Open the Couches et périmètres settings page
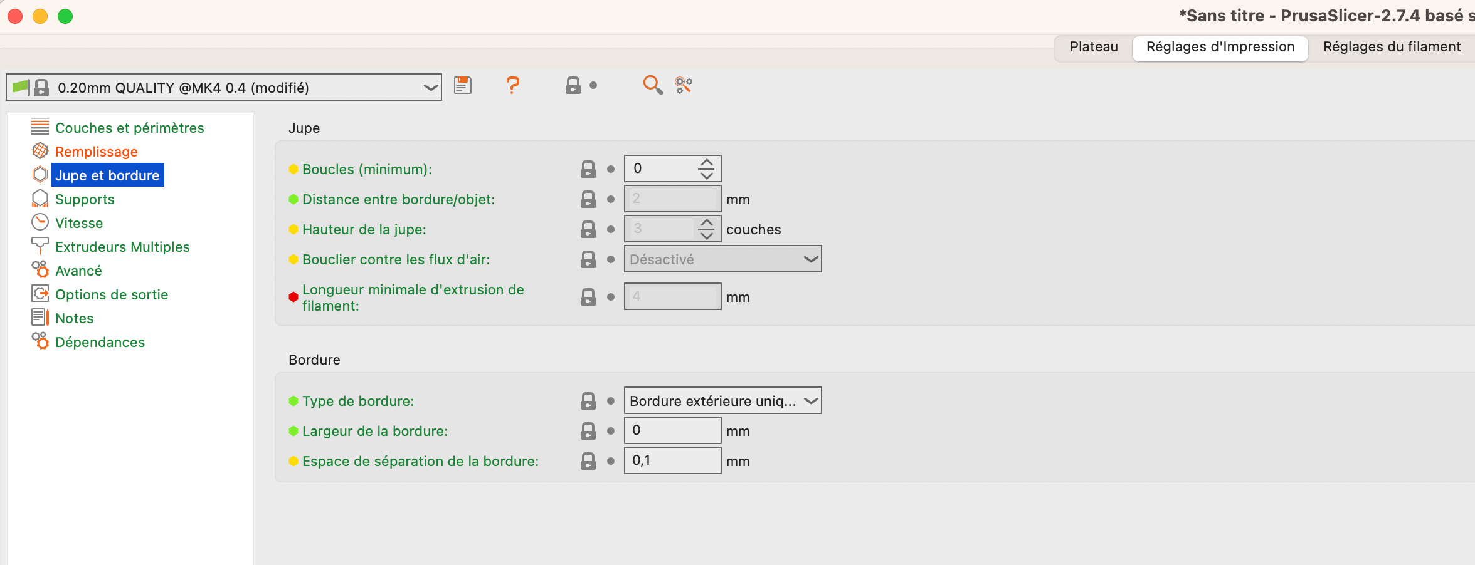The width and height of the screenshot is (1475, 565). coord(130,128)
